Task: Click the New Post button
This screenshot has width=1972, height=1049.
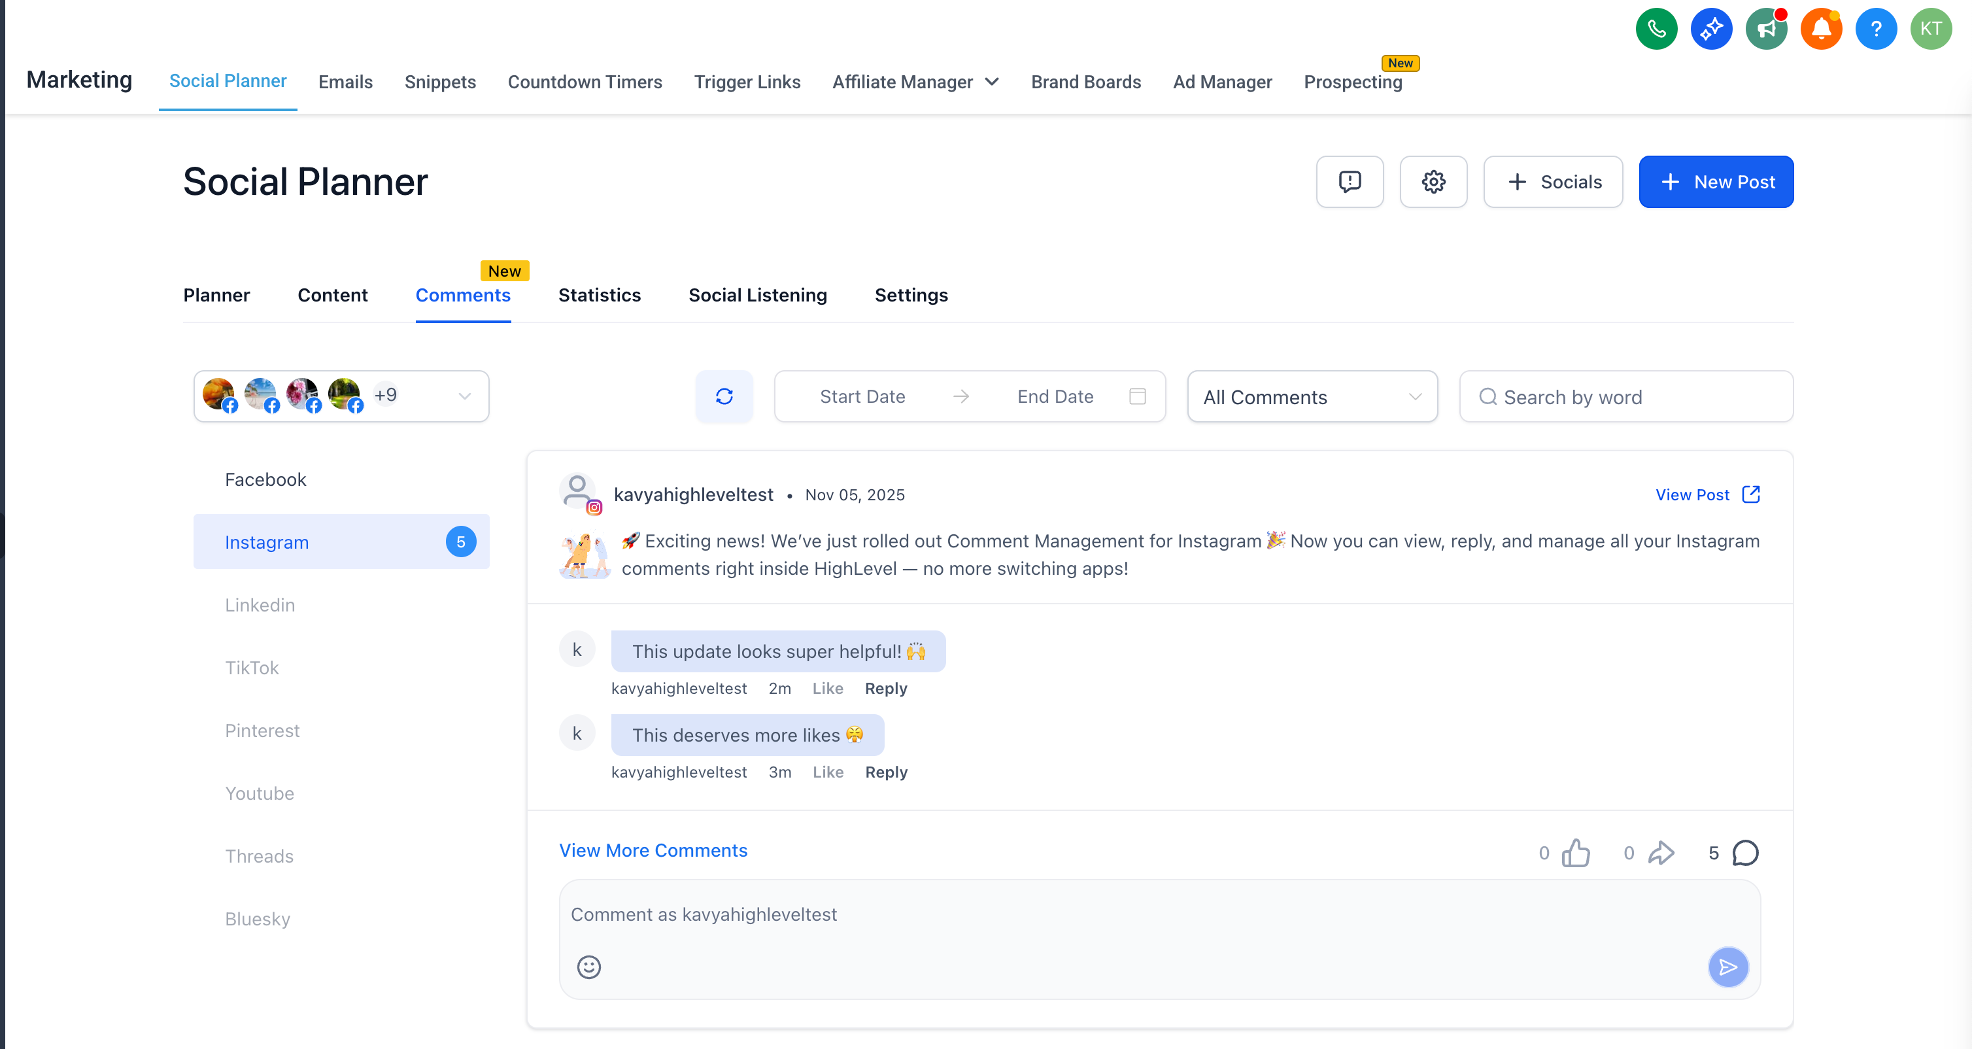Action: coord(1715,181)
